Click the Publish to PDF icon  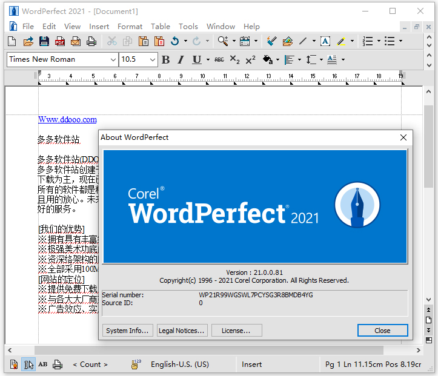click(60, 41)
